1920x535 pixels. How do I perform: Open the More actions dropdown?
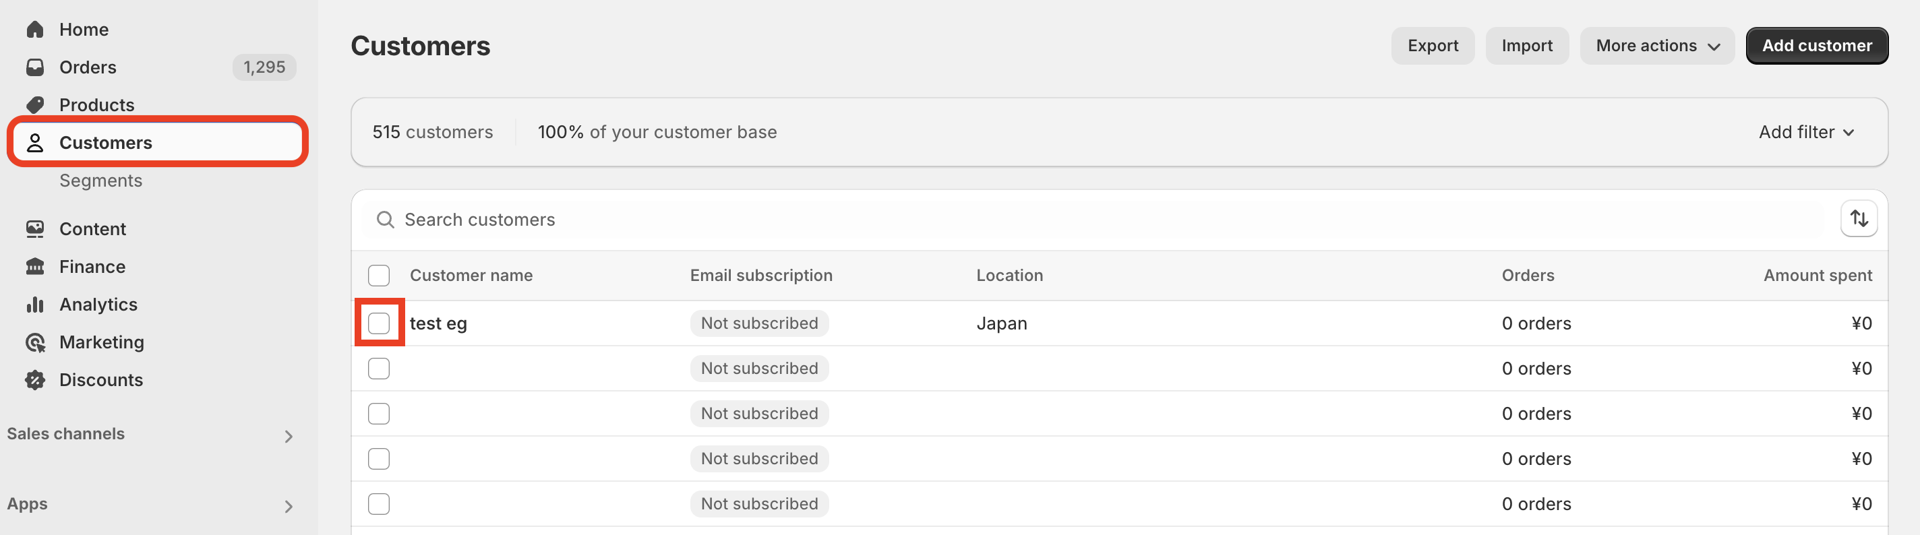(1657, 46)
